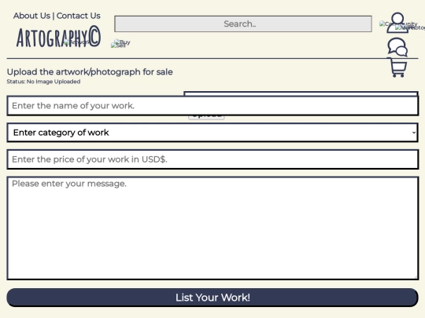This screenshot has width=425, height=318.
Task: Open the About Us page
Action: coord(31,16)
